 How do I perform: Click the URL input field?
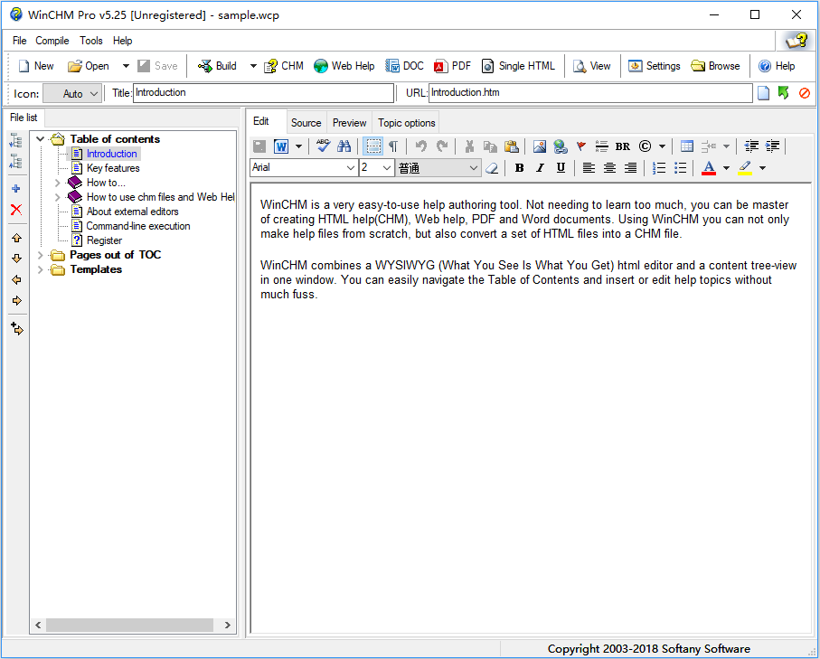click(590, 93)
